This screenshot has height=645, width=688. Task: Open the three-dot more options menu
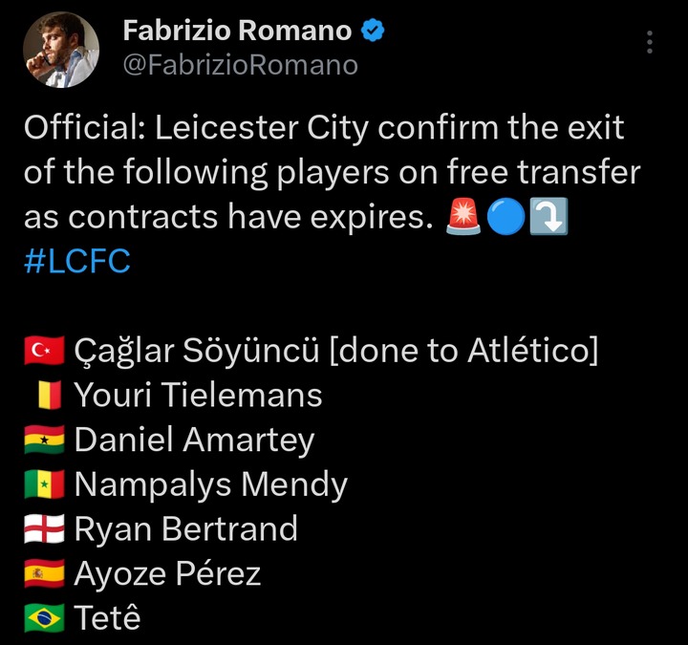[650, 42]
